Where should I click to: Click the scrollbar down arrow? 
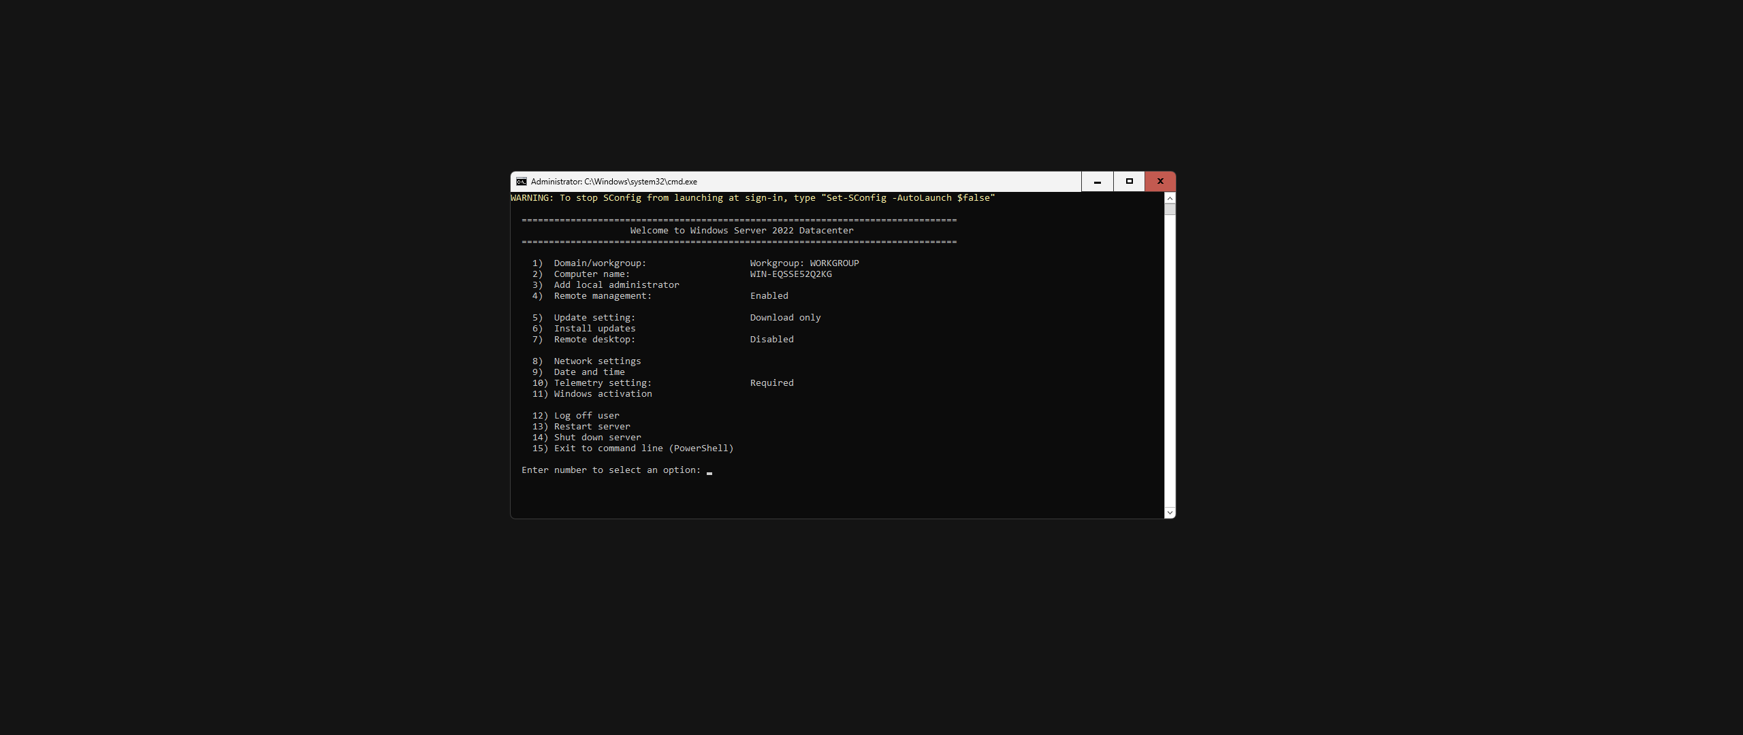pyautogui.click(x=1170, y=512)
